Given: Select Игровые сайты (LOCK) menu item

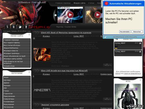Looking at the screenshot, I should coord(17,59).
